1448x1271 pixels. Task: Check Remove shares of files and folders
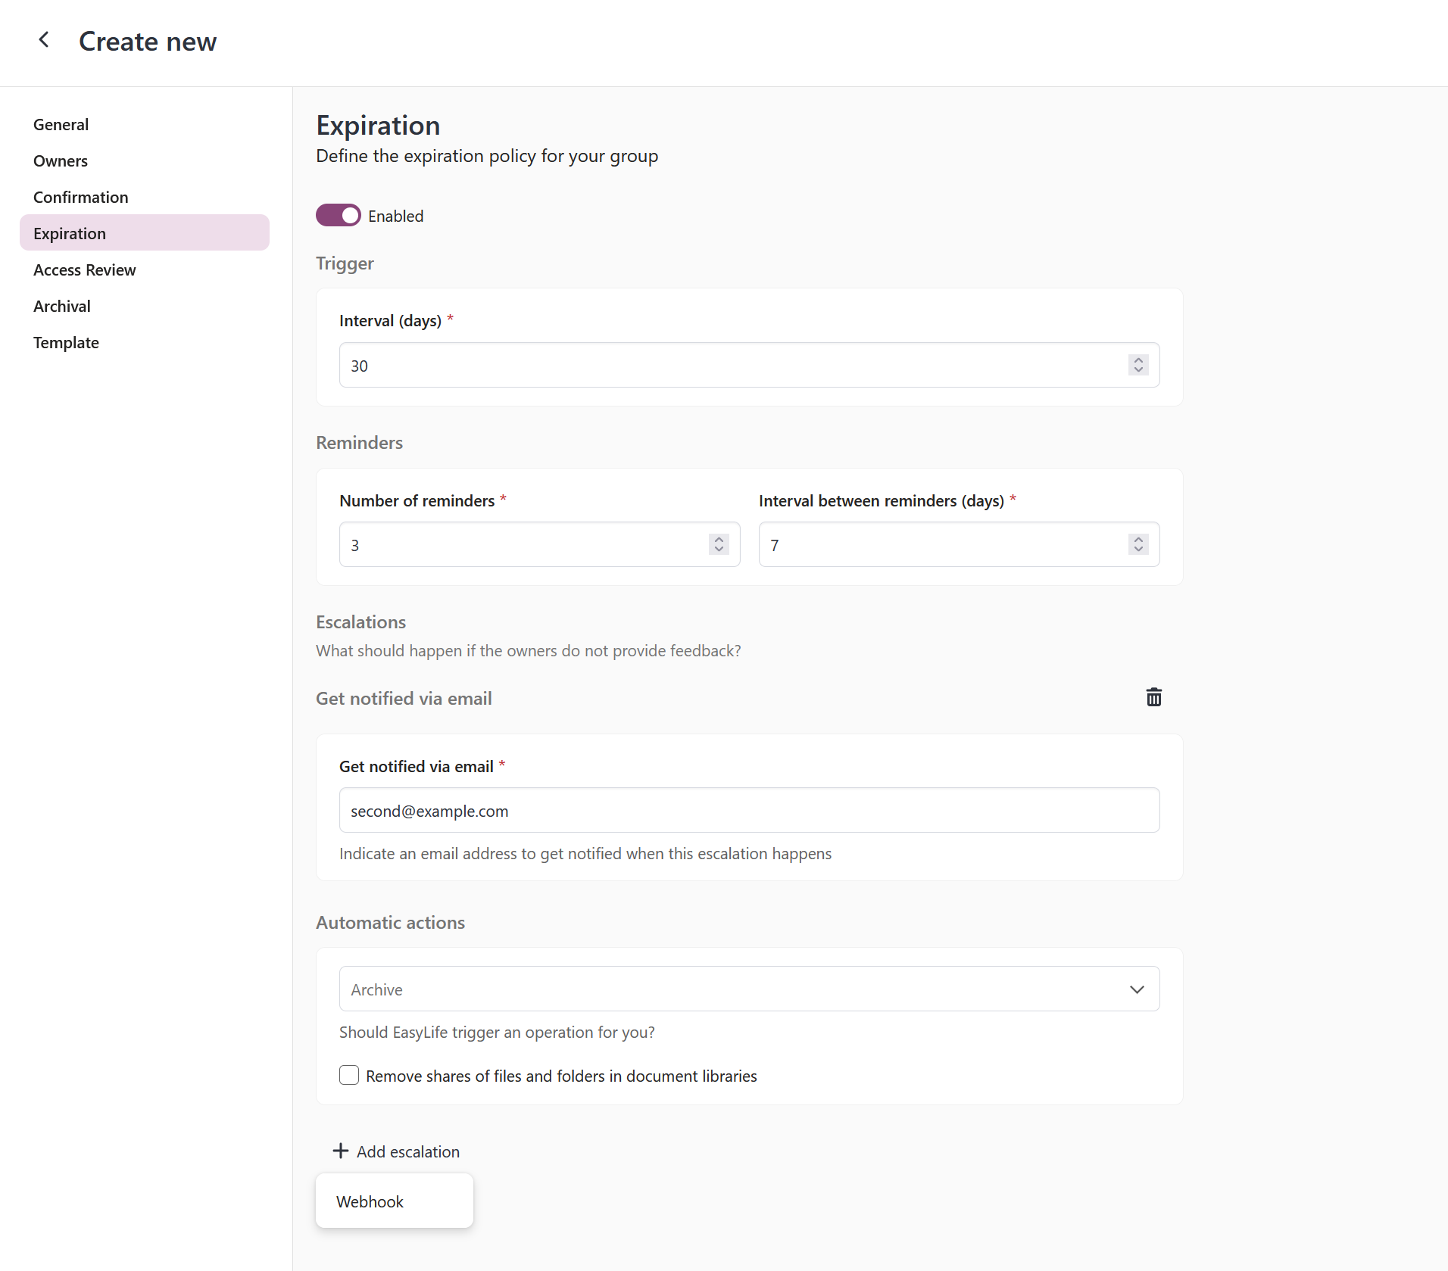point(348,1075)
